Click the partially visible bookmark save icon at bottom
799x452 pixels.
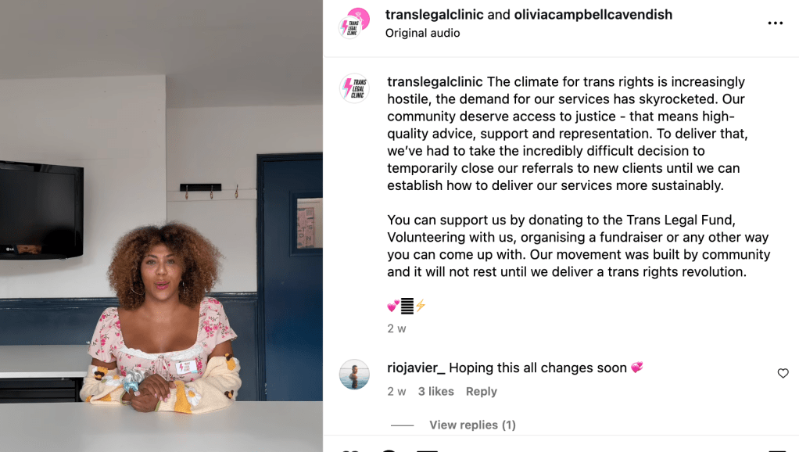[778, 450]
